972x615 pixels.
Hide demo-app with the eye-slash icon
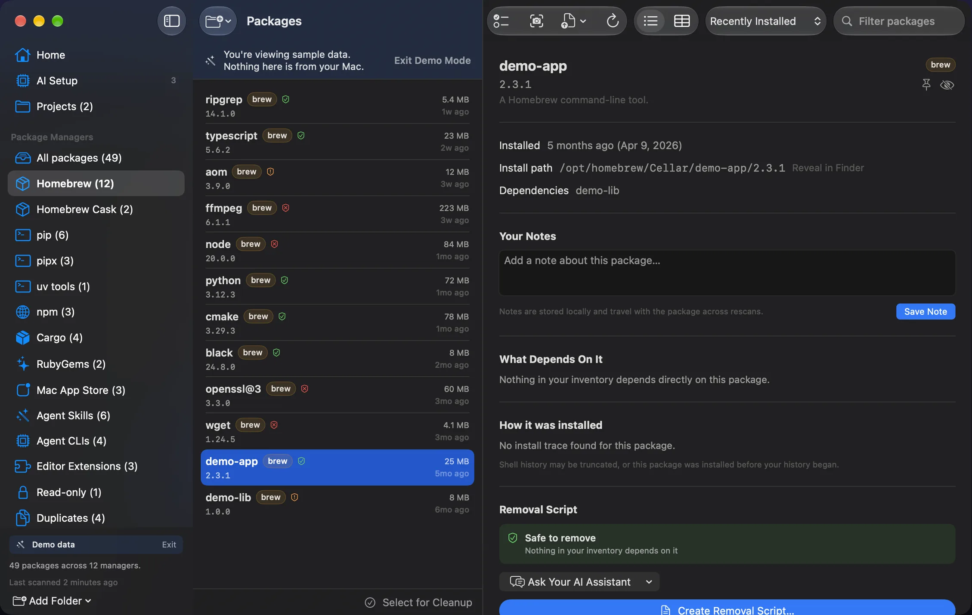coord(947,85)
